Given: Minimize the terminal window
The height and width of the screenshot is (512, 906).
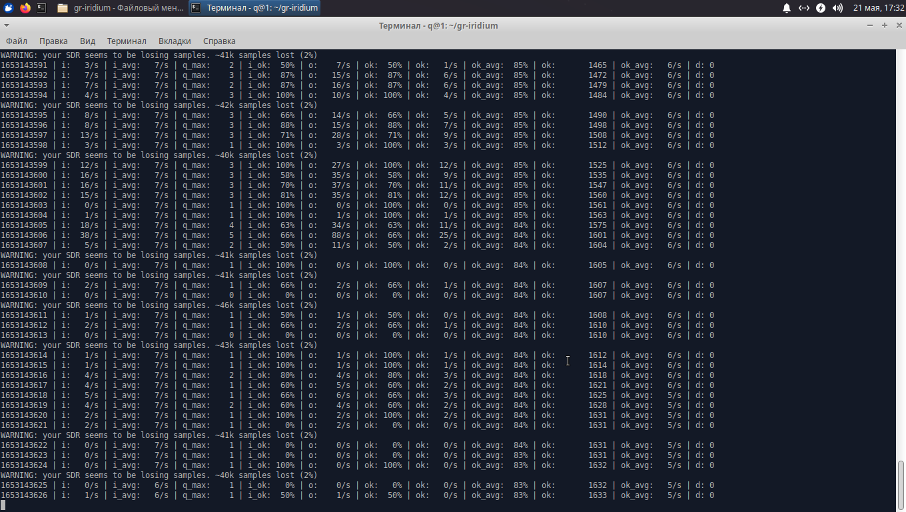Looking at the screenshot, I should [870, 25].
